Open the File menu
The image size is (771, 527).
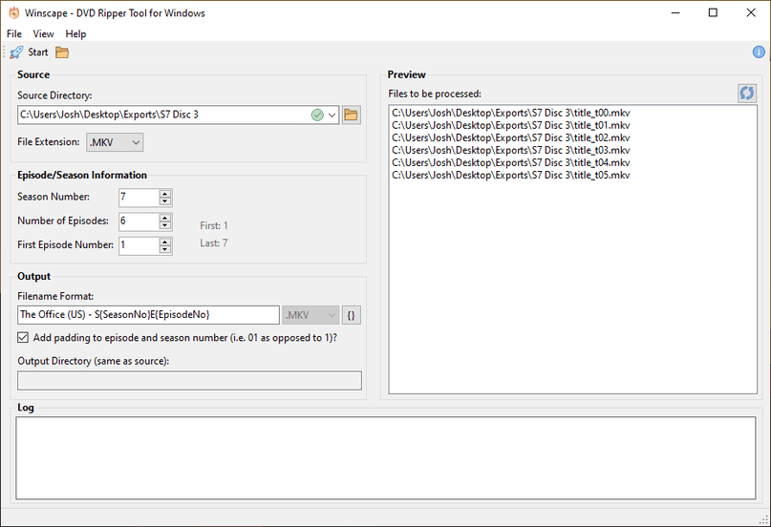(14, 34)
